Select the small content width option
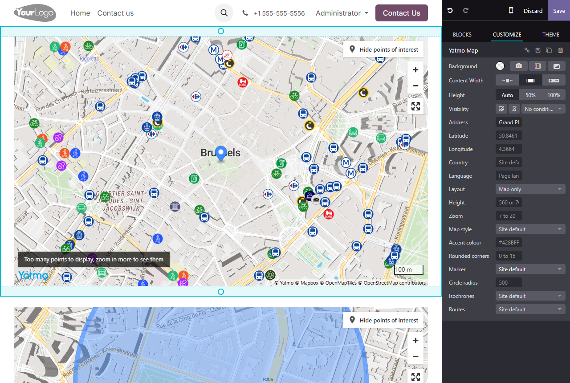 pos(507,80)
